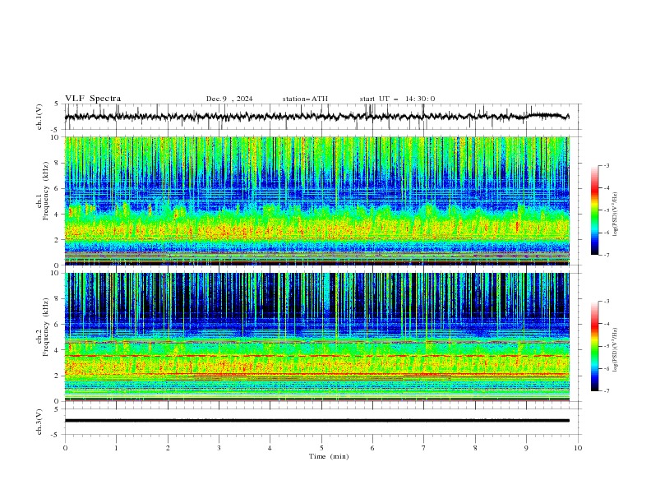Click the ch.2 colorbar "log(PSD)(V²/Hz)" label
The image size is (651, 503).
(615, 349)
